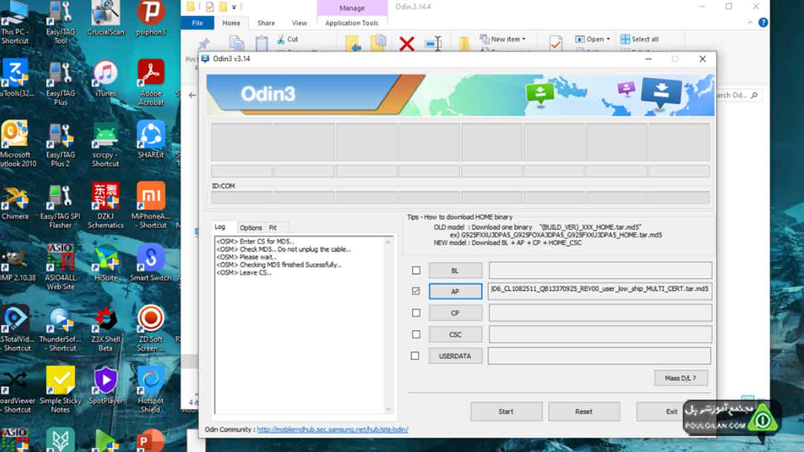The image size is (804, 452).
Task: Click the Reset button in Odin
Action: pyautogui.click(x=584, y=411)
